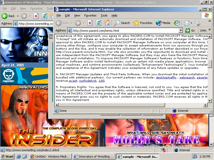The height and width of the screenshot is (160, 214).
Task: Stop page loading in the sample window
Action: (x=90, y=23)
